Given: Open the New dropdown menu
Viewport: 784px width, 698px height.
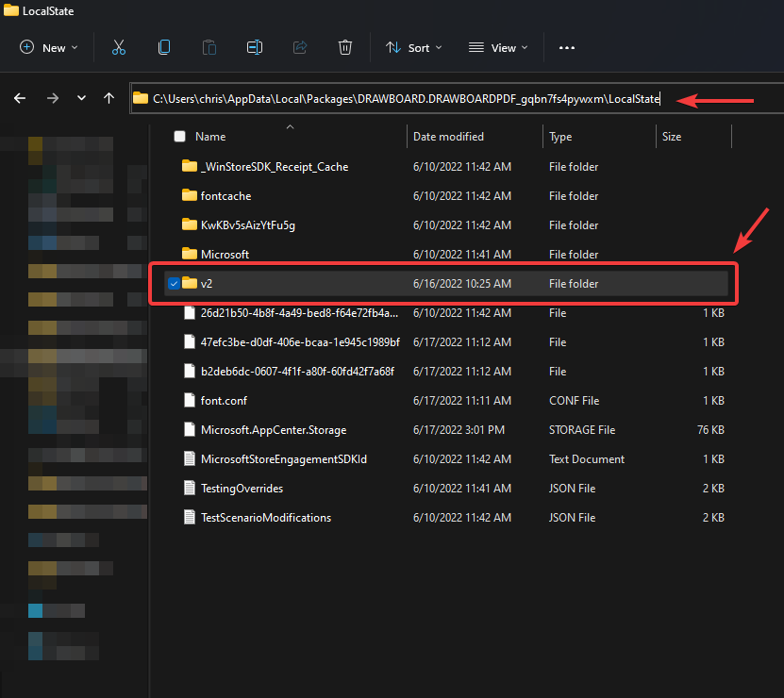Looking at the screenshot, I should point(48,47).
